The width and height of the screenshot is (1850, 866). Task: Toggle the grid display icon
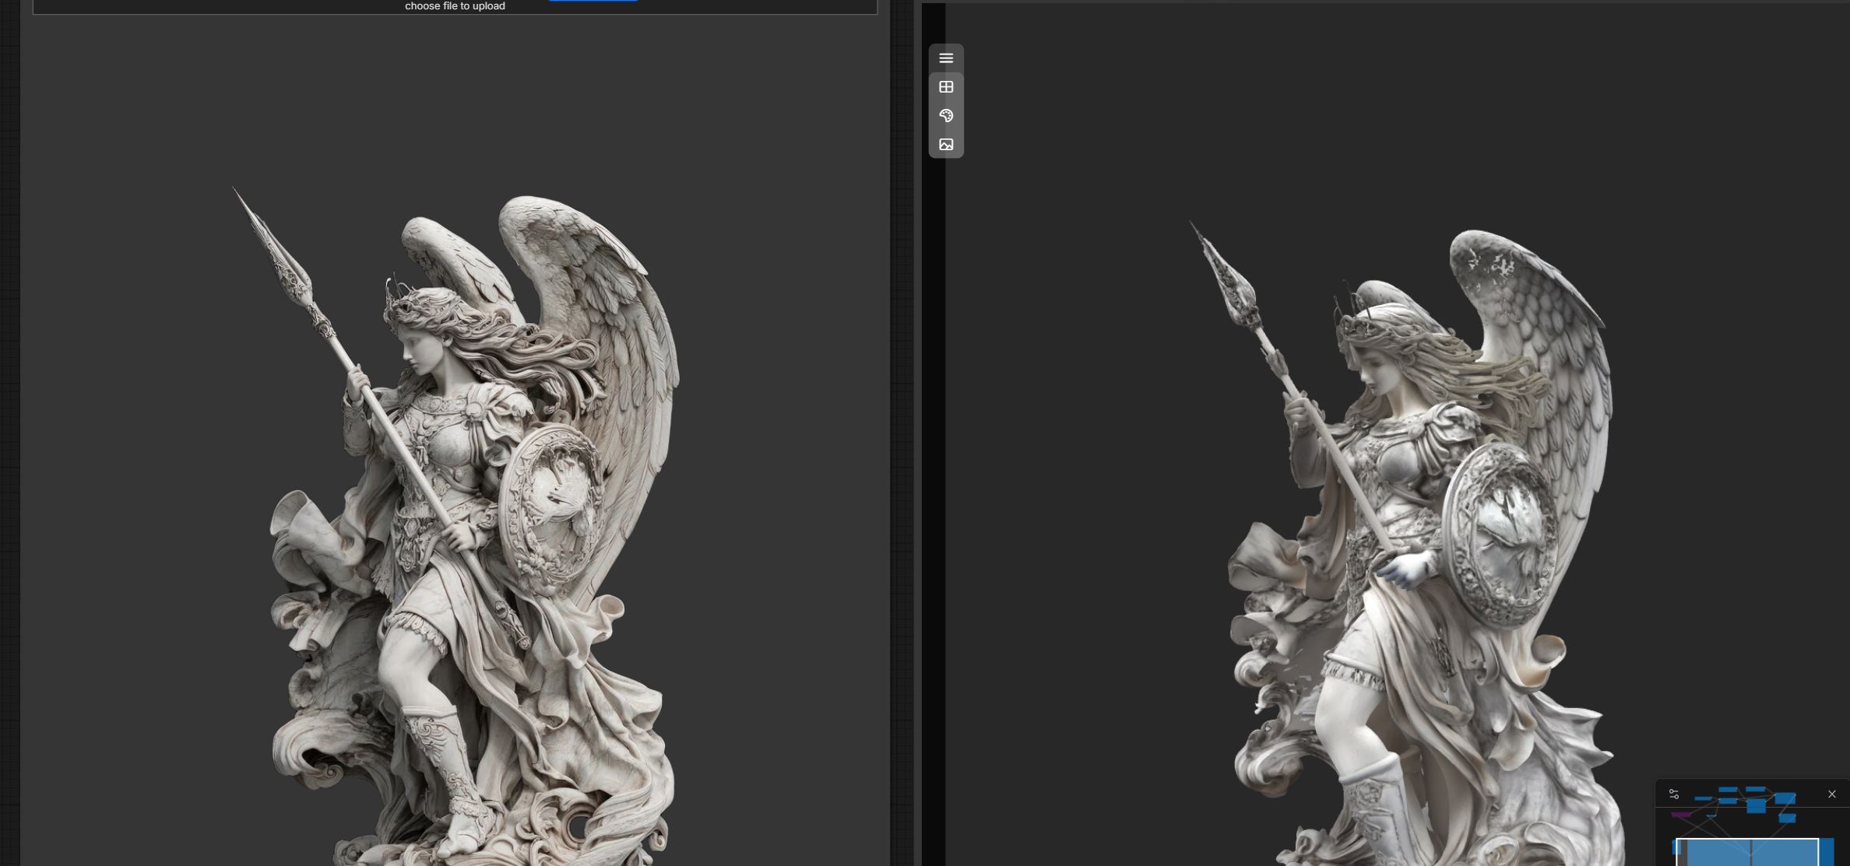click(x=946, y=87)
